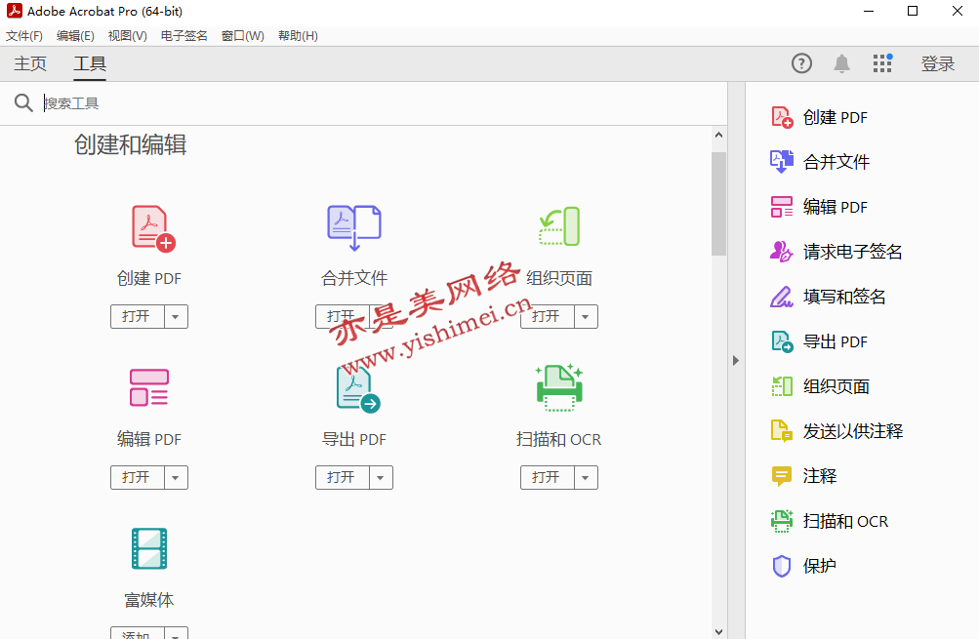Screen dimensions: 979x639
Task: Select 合并文件 in the right sidebar
Action: (x=819, y=162)
